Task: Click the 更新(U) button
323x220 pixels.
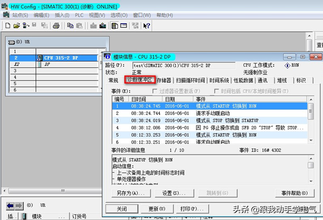Action: [x=157, y=209]
